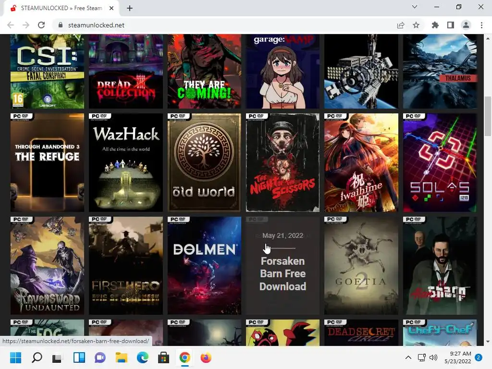Open the Thalamus game cover
Image resolution: width=492 pixels, height=369 pixels.
click(x=440, y=71)
